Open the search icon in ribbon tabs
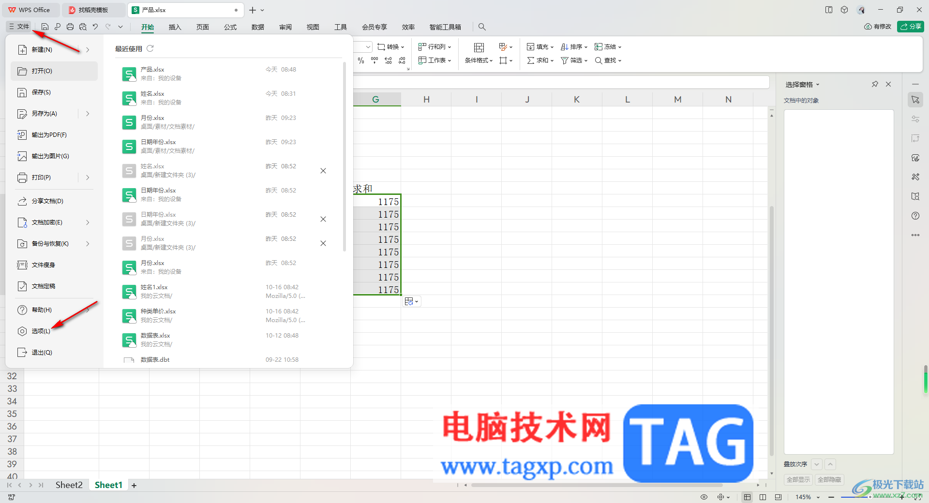The height and width of the screenshot is (503, 929). (482, 27)
